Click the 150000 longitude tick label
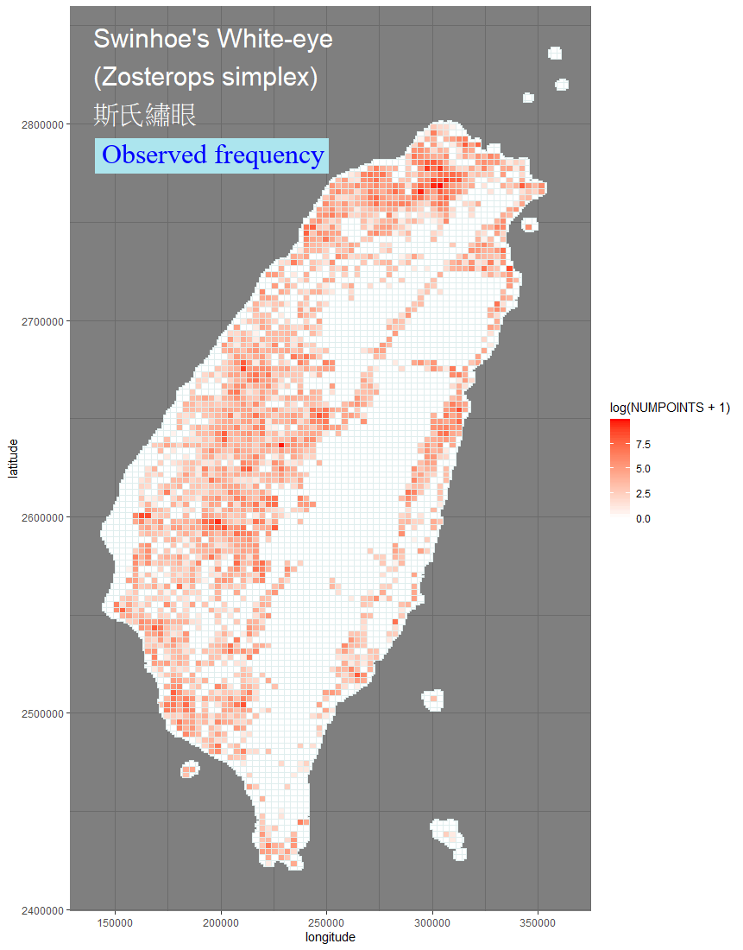Viewport: 743px width, 950px height. (115, 923)
